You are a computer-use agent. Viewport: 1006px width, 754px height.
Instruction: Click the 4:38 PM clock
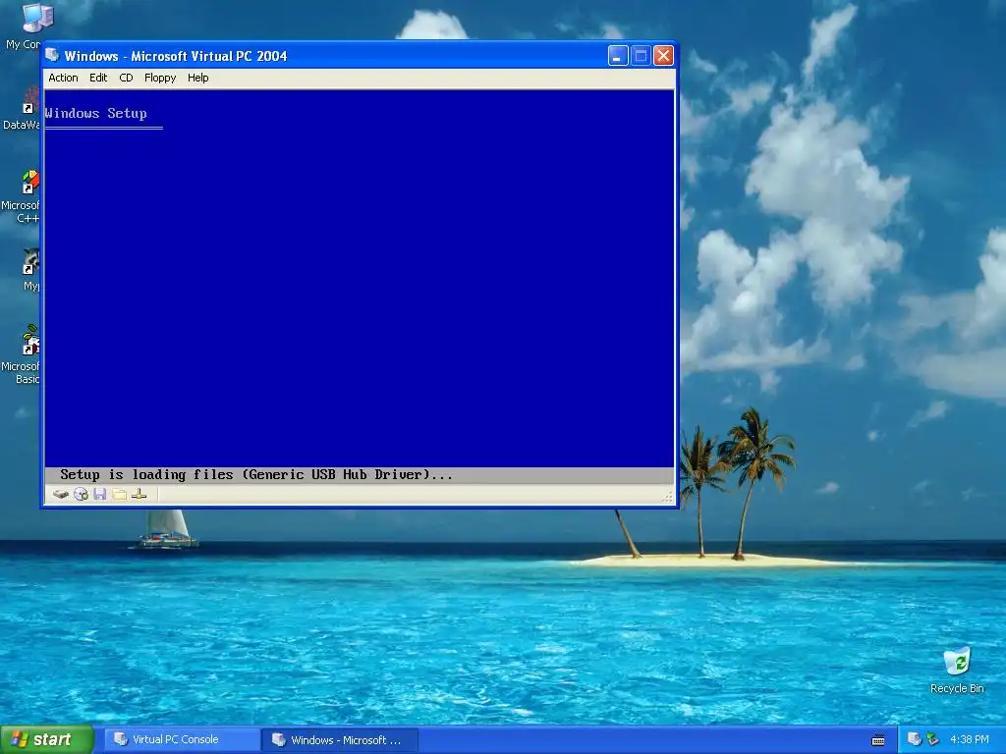[970, 740]
